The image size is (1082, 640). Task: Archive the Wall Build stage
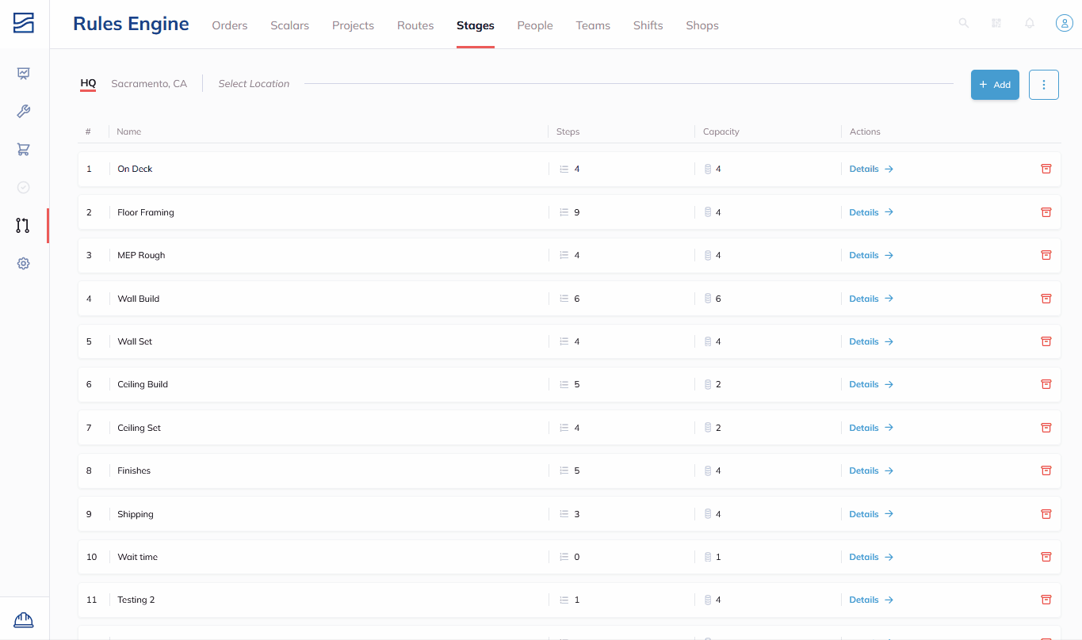1046,299
